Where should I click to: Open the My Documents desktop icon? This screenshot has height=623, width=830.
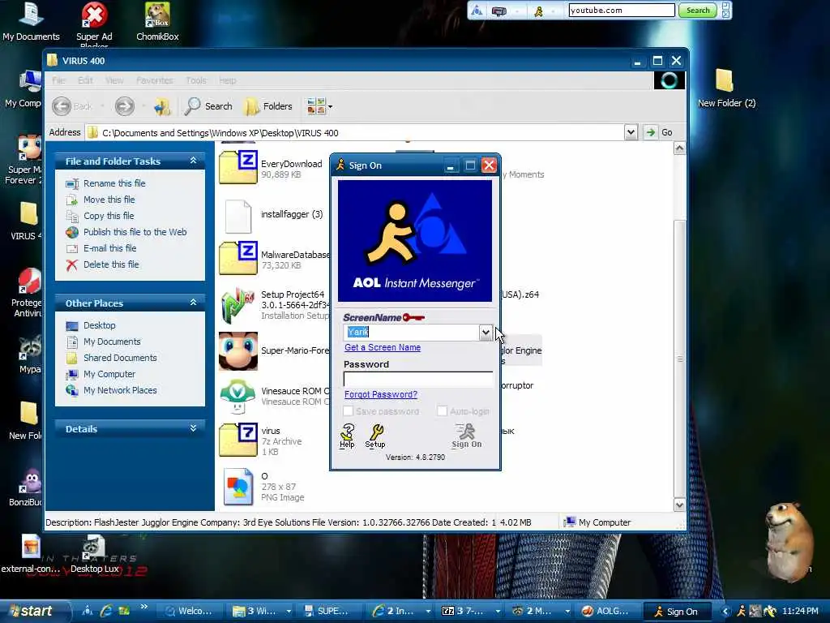(x=31, y=22)
